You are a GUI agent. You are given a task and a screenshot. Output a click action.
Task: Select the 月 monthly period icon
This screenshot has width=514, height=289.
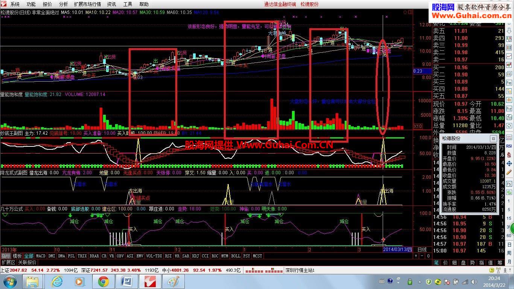click(508, 261)
